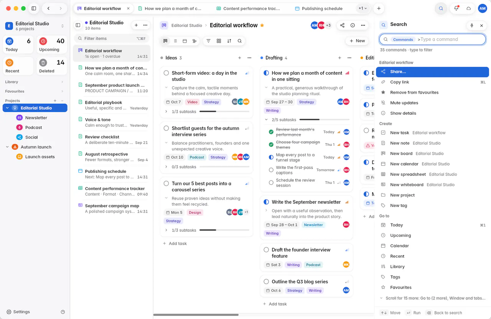
Task: Show board info details icon
Action: (353, 25)
